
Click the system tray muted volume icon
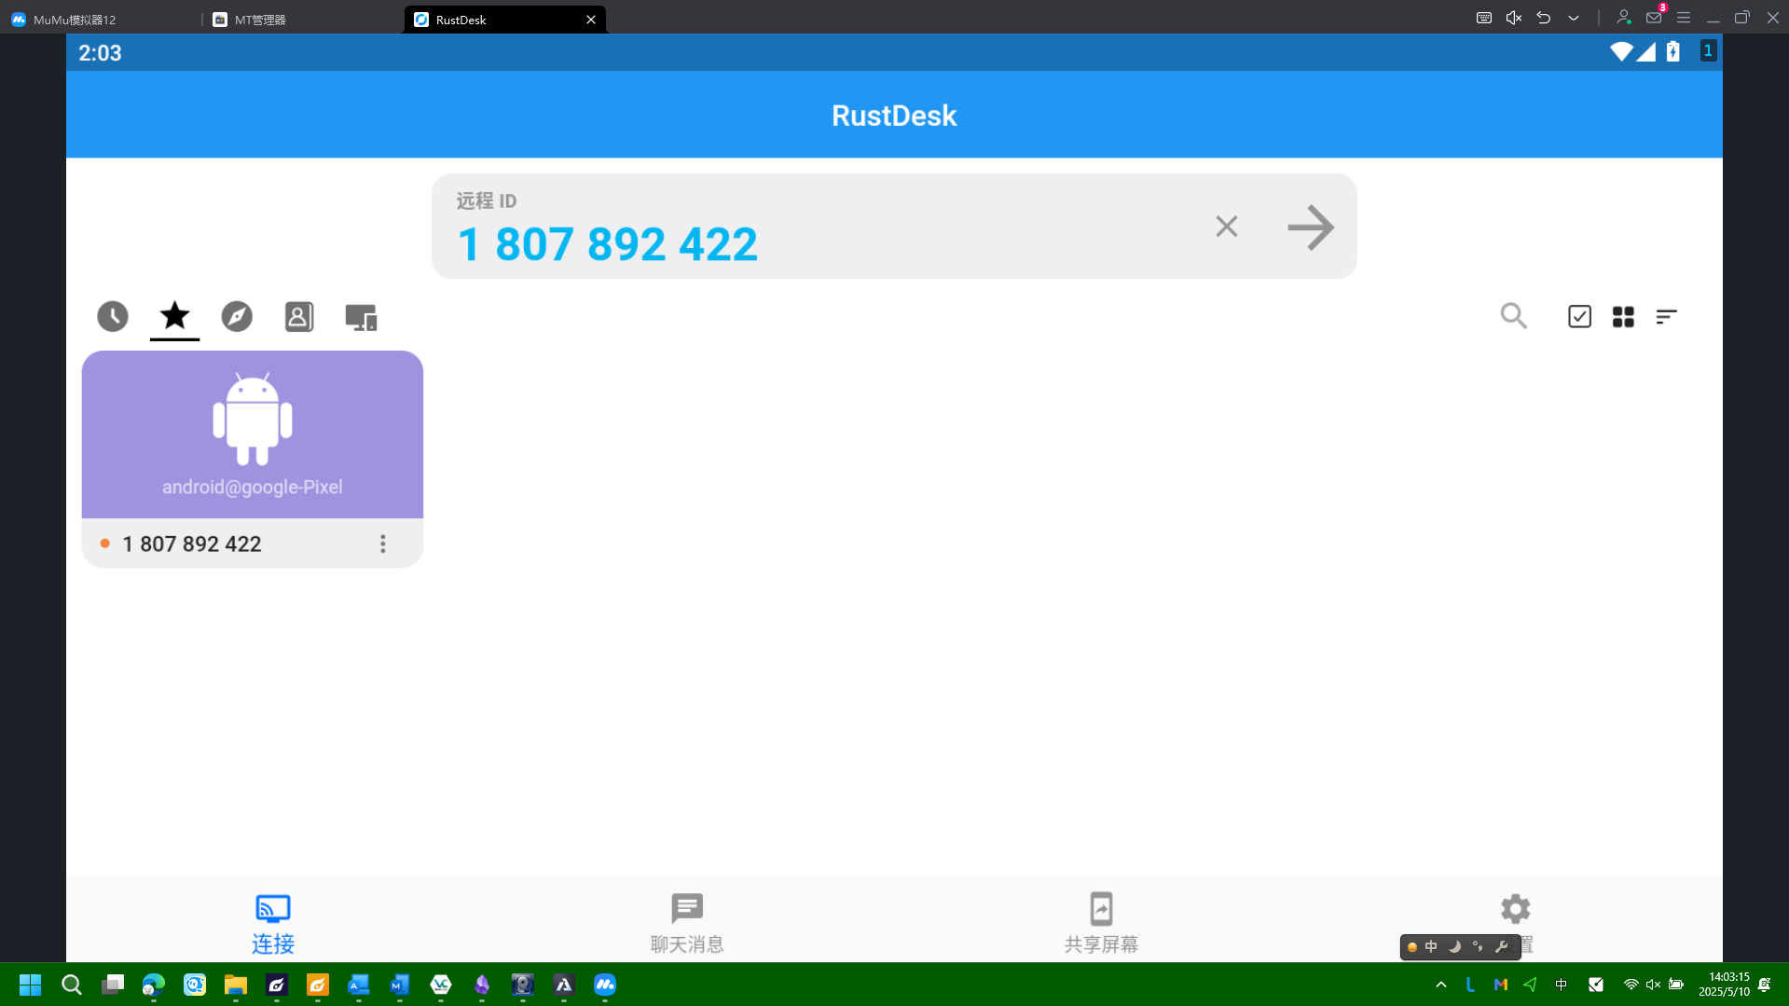pyautogui.click(x=1653, y=985)
